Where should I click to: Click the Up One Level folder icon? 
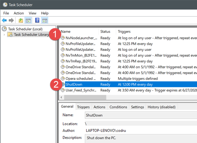(x=21, y=20)
